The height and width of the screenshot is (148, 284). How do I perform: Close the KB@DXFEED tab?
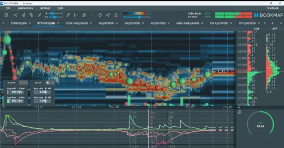pyautogui.click(x=117, y=23)
